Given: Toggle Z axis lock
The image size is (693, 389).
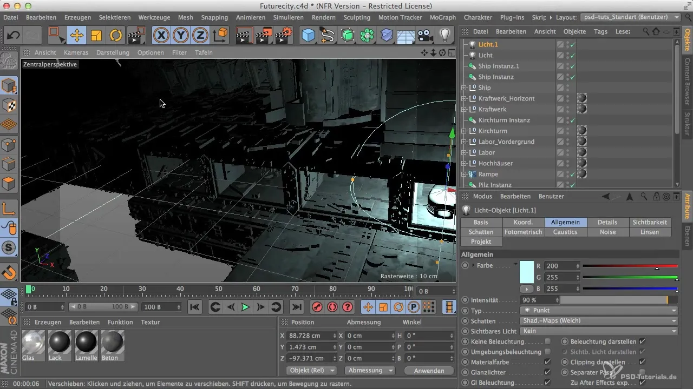Looking at the screenshot, I should tap(200, 36).
